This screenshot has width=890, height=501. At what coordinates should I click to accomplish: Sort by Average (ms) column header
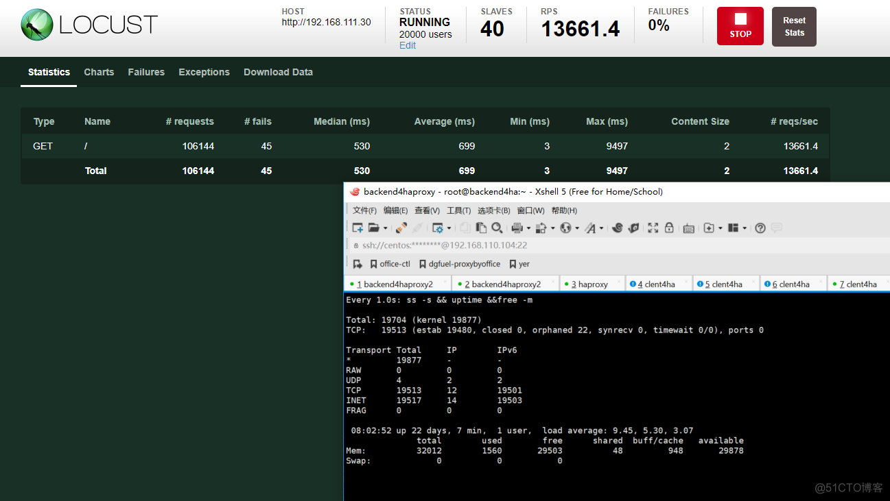445,121
